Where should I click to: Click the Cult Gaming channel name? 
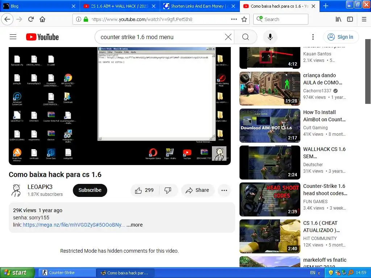tap(316, 128)
